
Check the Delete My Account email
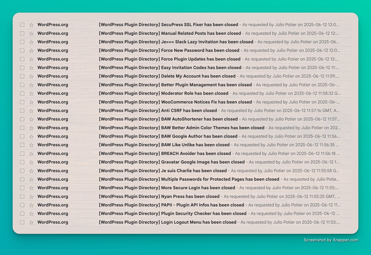(22, 76)
